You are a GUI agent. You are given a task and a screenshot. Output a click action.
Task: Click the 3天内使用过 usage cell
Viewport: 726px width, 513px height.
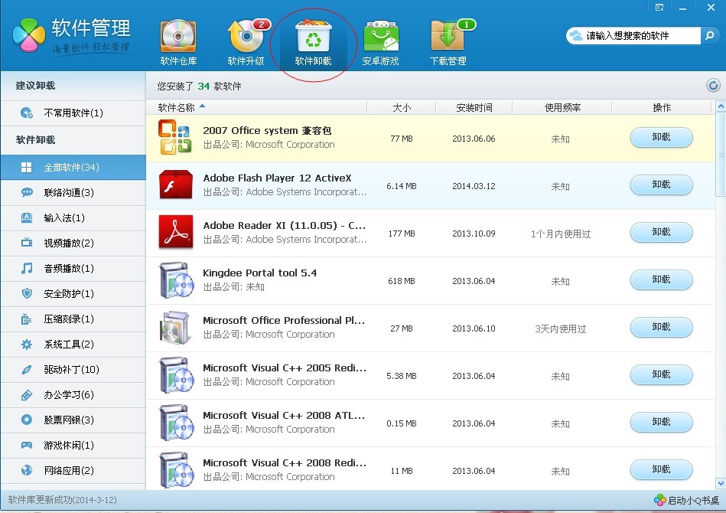click(561, 329)
